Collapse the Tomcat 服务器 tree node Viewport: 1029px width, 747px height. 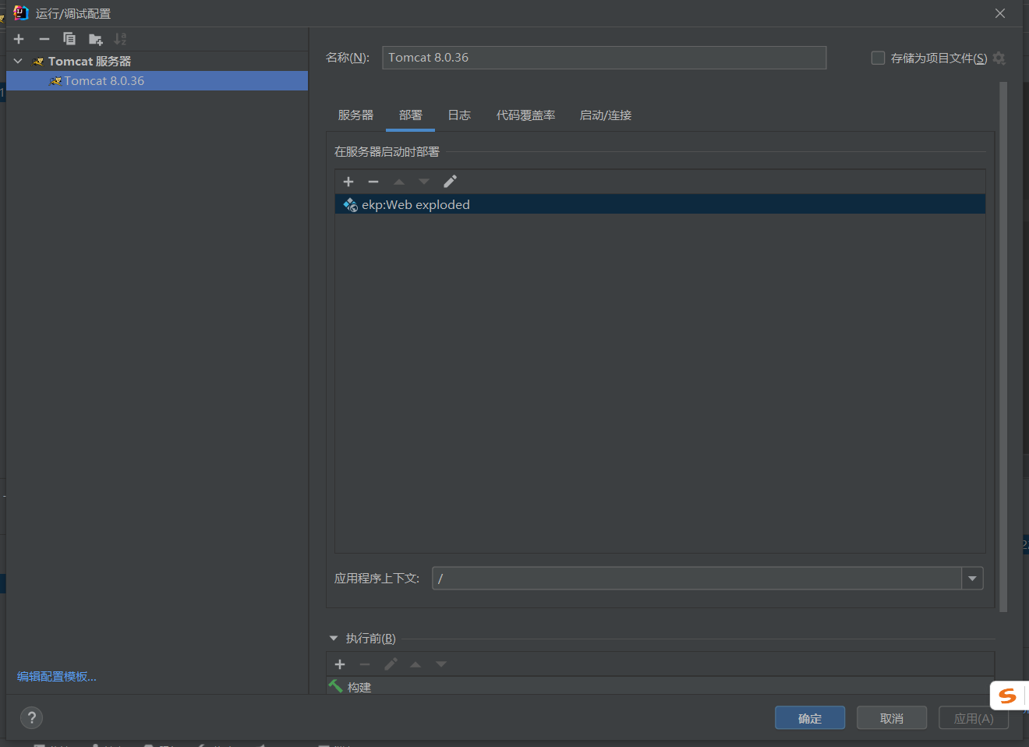[18, 61]
